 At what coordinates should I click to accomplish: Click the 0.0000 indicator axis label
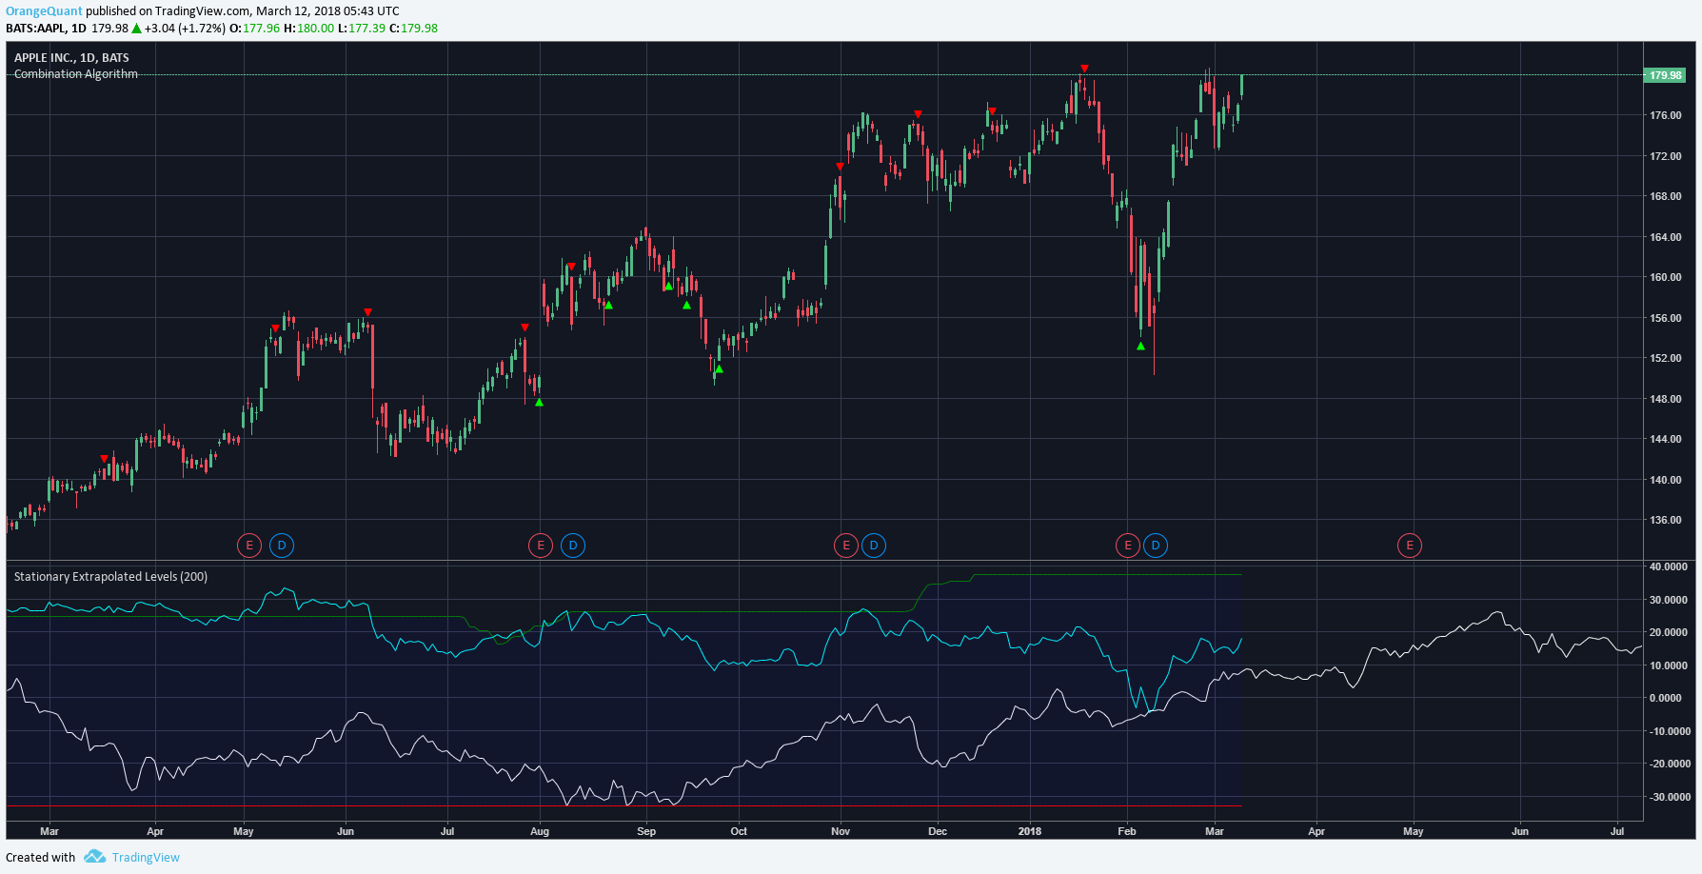tap(1665, 698)
